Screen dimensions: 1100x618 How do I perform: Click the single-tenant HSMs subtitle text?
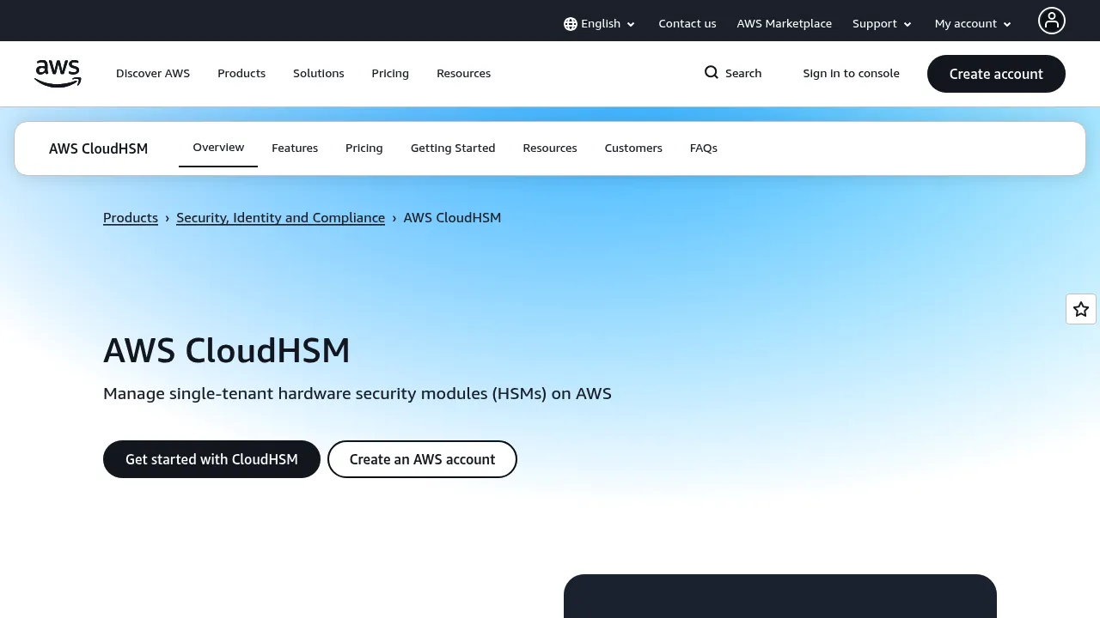(357, 394)
